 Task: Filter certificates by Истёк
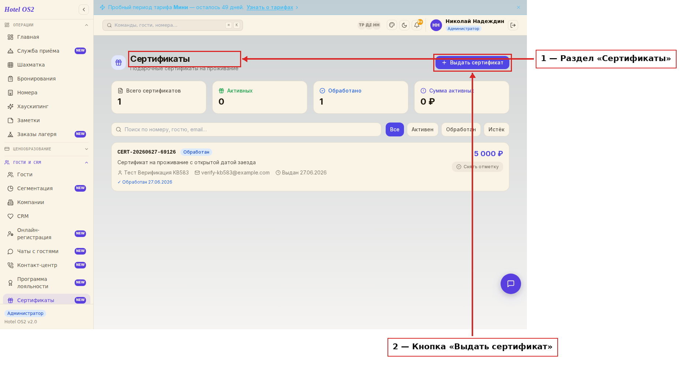(x=496, y=129)
